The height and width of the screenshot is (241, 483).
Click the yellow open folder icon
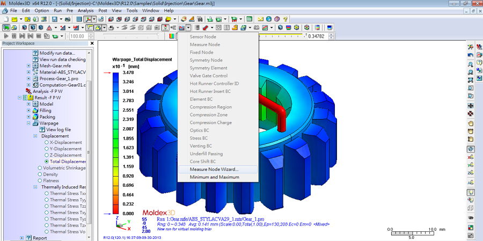[x=14, y=19]
